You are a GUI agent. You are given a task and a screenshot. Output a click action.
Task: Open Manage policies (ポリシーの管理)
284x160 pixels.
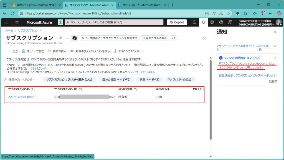click(x=33, y=51)
